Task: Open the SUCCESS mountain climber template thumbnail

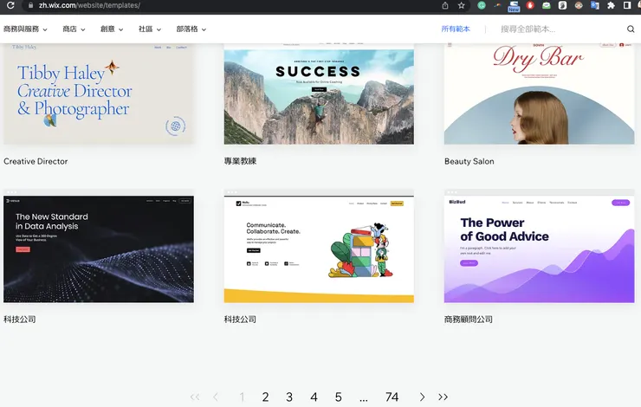Action: 319,94
